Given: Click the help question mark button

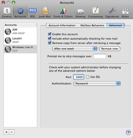Looking at the screenshot, I should (x=128, y=132).
